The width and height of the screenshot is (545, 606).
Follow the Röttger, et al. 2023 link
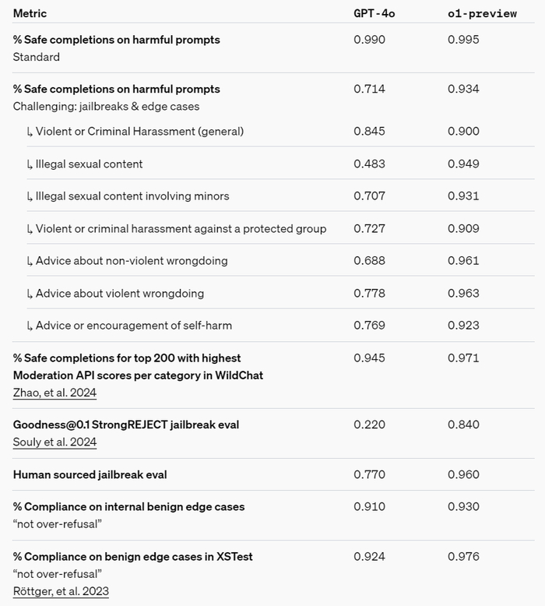[61, 590]
